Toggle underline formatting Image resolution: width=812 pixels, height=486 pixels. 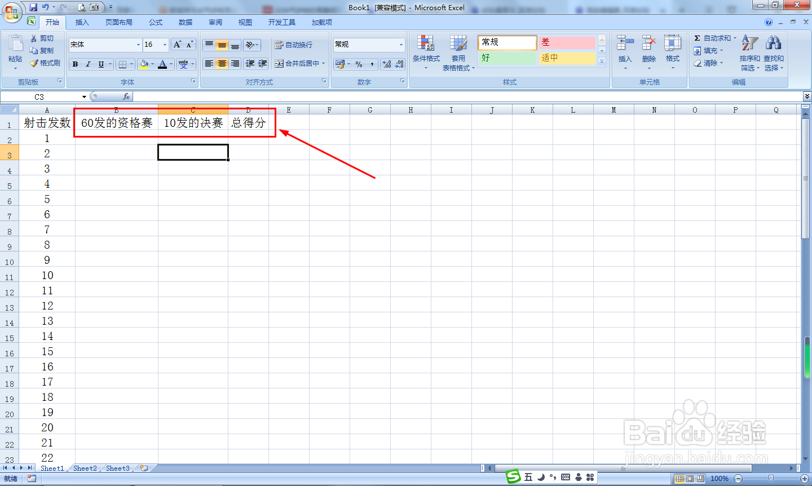(x=101, y=64)
